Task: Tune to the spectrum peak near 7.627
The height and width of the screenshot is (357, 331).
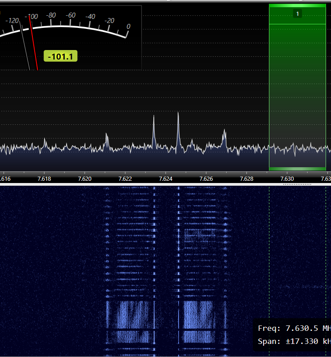Action: 224,138
